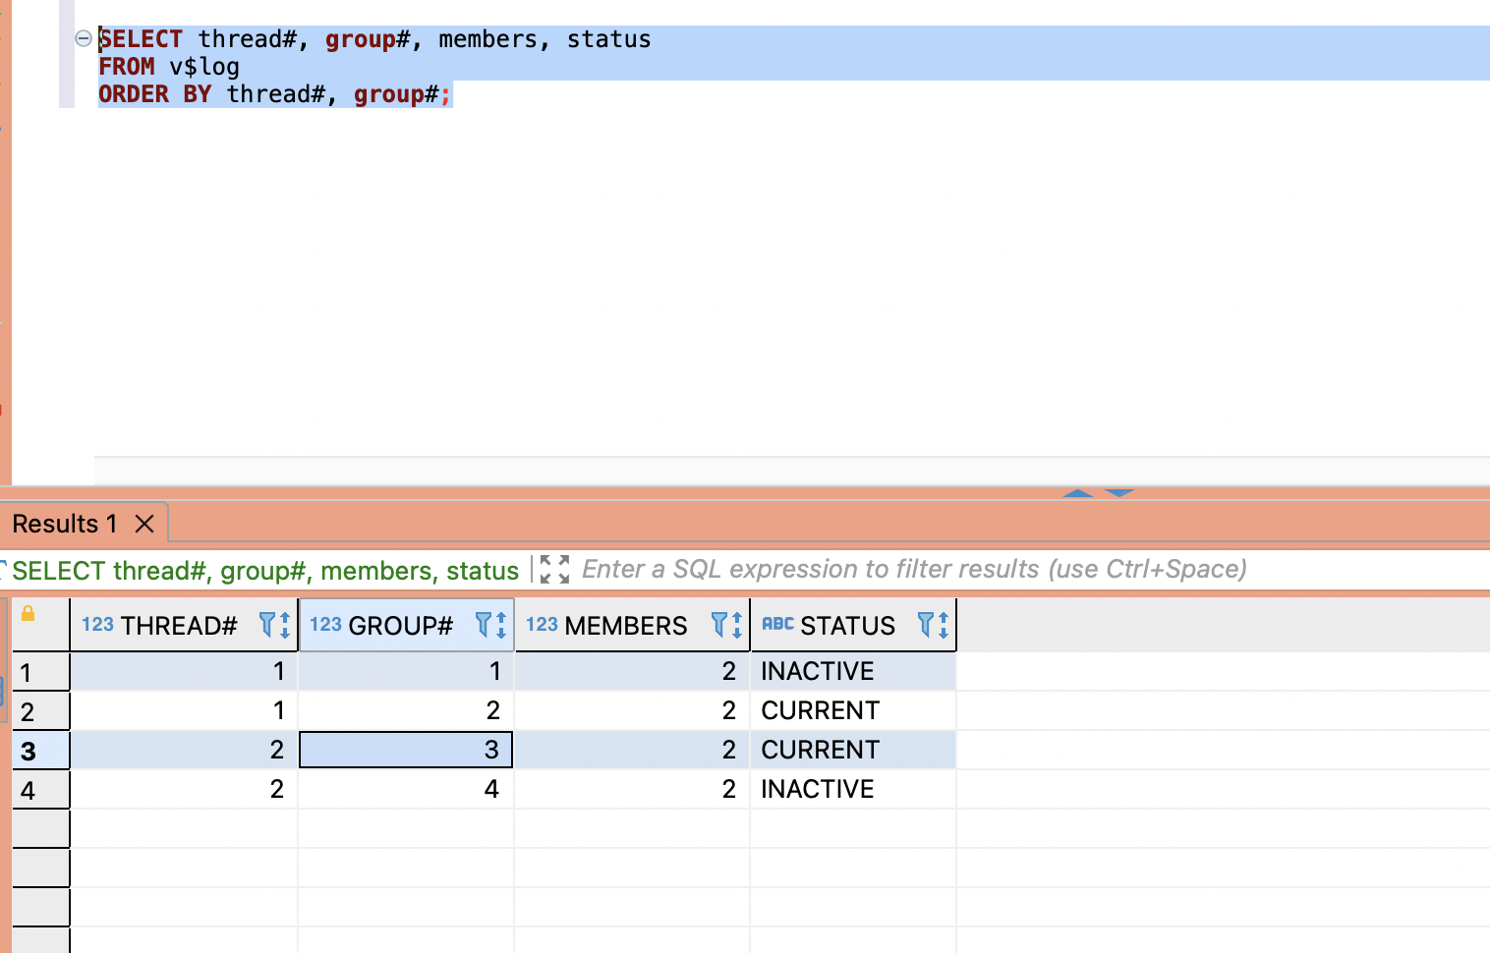Click the down arrow on the panel divider
The height and width of the screenshot is (953, 1490).
(x=1119, y=492)
